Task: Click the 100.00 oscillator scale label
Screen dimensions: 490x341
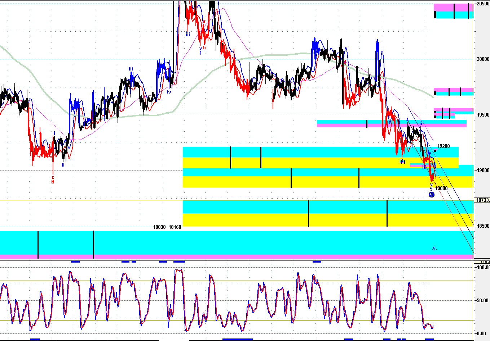Action: (x=483, y=267)
